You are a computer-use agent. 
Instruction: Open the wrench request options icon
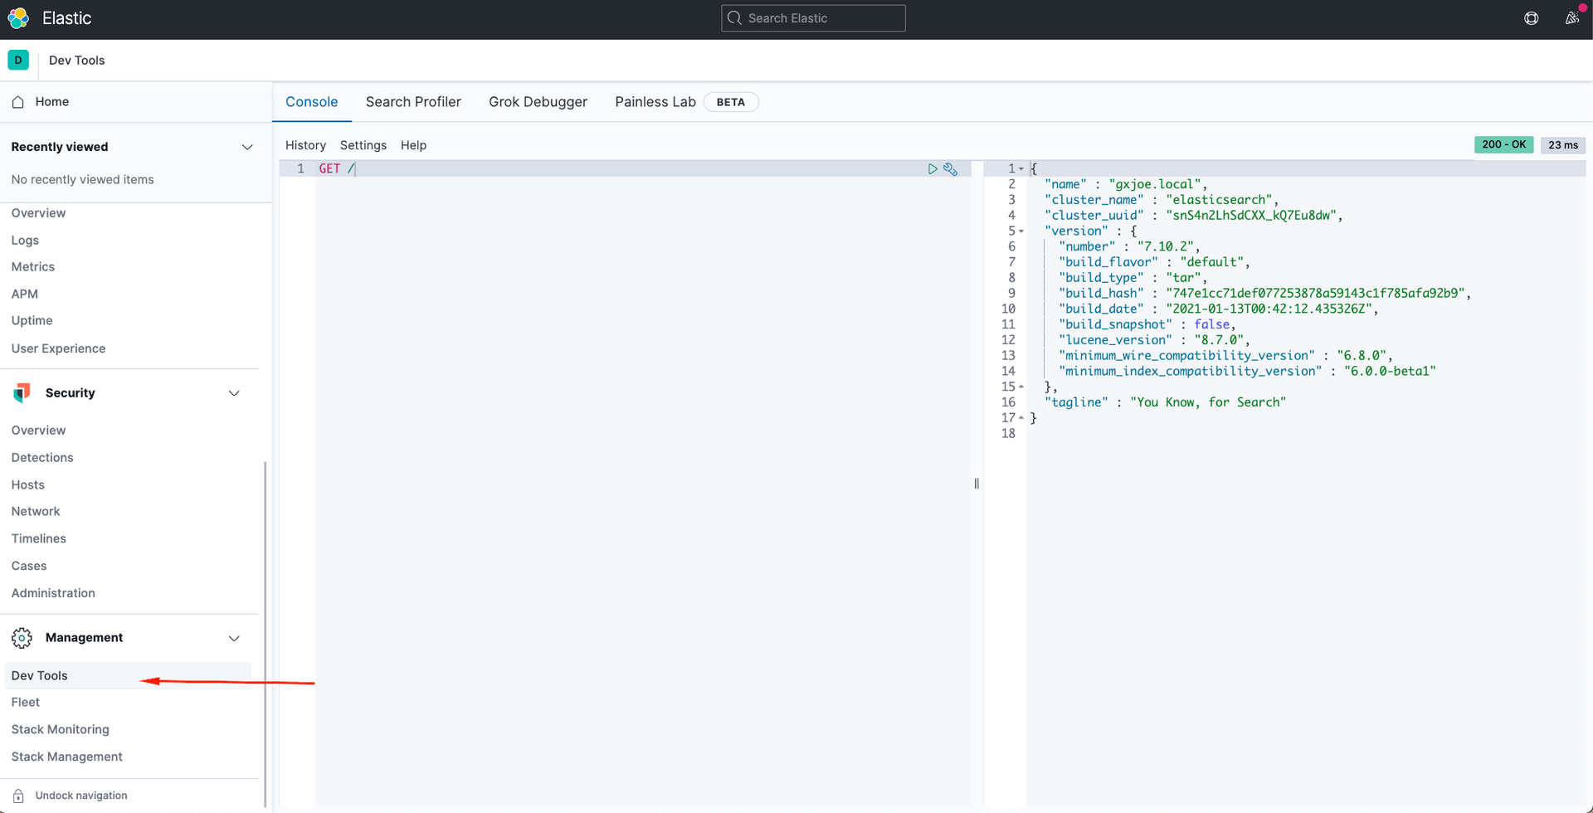951,168
